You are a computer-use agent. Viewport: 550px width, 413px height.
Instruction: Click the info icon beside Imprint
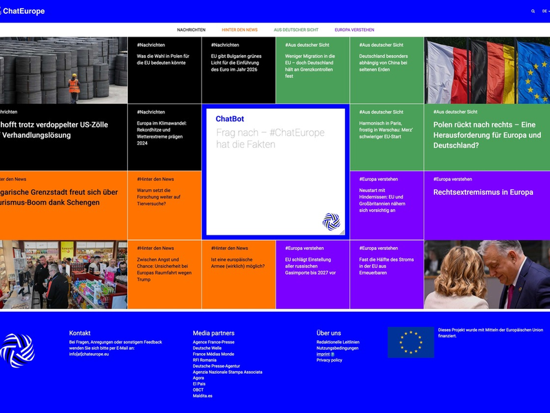pyautogui.click(x=333, y=354)
